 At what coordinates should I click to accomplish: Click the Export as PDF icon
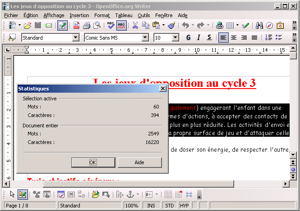point(77,26)
